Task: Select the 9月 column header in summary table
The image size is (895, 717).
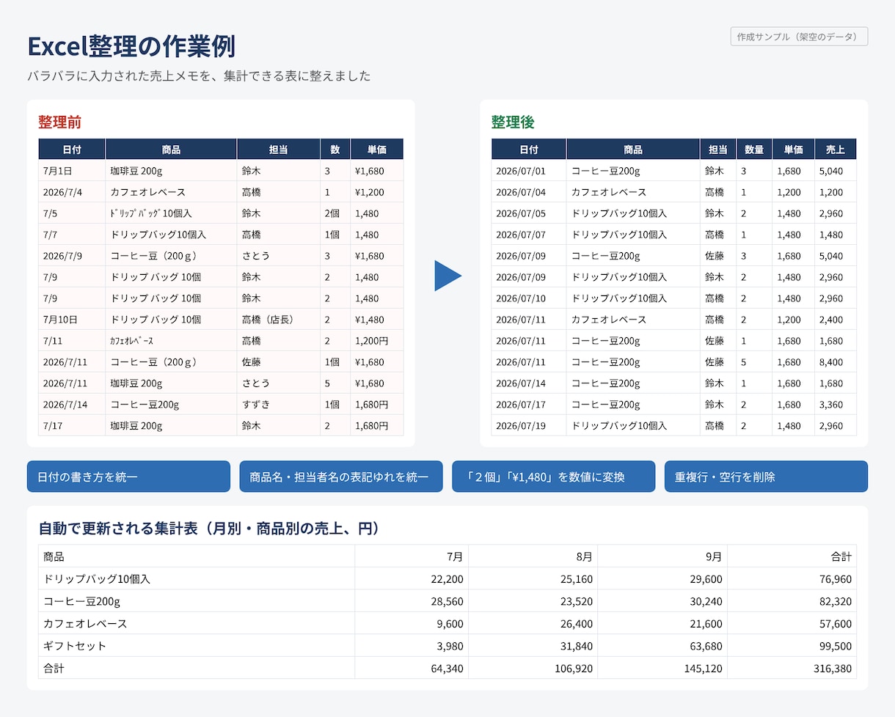Action: [x=662, y=556]
